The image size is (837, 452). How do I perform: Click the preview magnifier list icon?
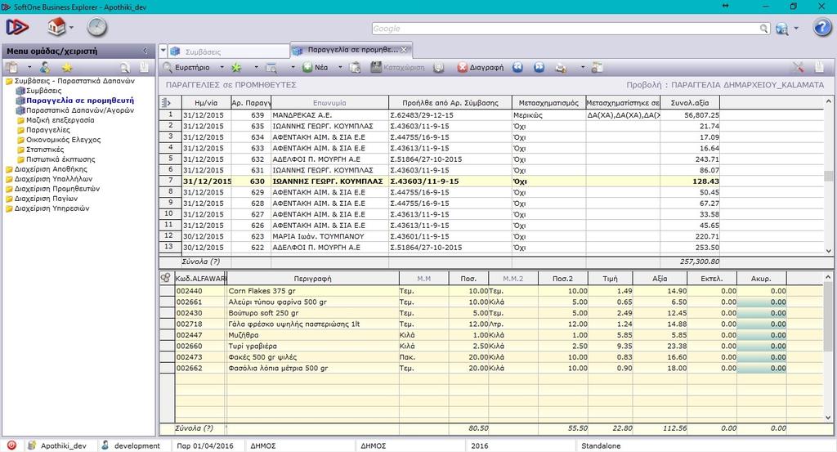point(271,67)
